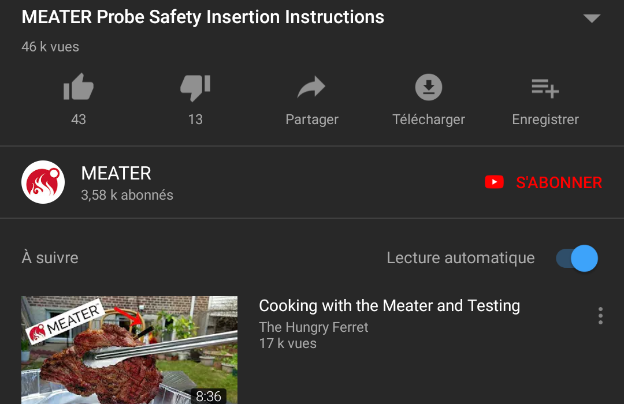Image resolution: width=624 pixels, height=404 pixels.
Task: Go to The Hungry Ferret channel
Action: click(x=314, y=327)
